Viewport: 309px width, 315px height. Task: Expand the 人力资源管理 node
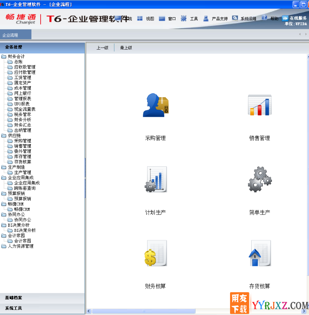tap(4, 246)
